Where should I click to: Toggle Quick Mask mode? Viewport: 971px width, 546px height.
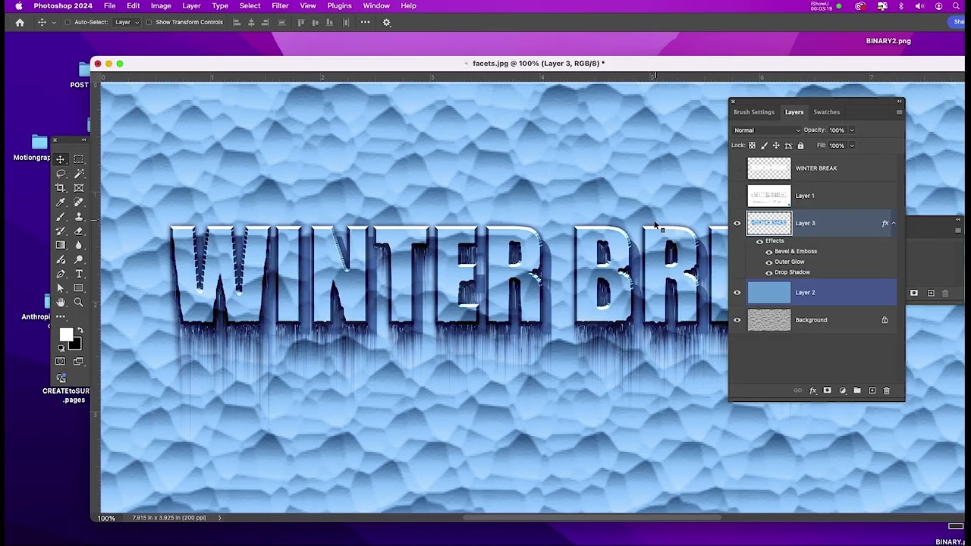click(61, 362)
